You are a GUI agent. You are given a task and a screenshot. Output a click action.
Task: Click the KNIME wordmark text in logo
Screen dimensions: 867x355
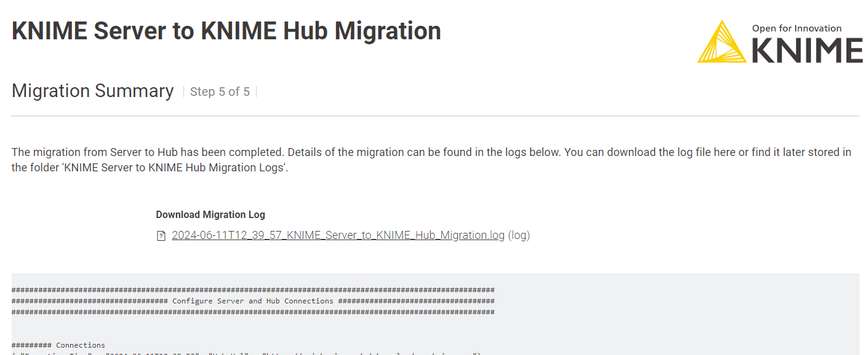click(x=807, y=49)
